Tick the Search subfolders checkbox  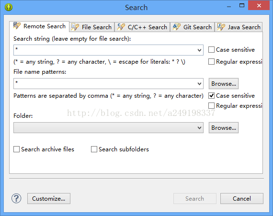(94, 149)
